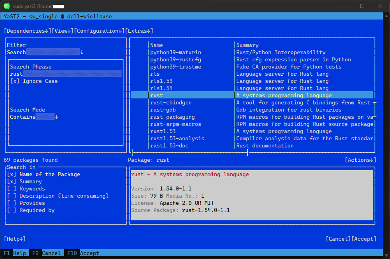Select the rls1.54 package row
Screen dimensions: 390x259
pyautogui.click(x=252, y=88)
